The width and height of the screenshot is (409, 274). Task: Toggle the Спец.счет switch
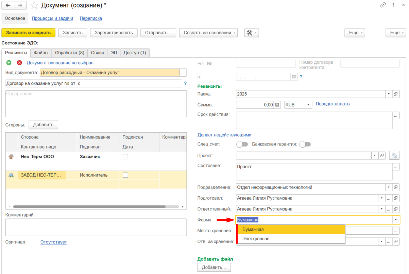pos(242,144)
